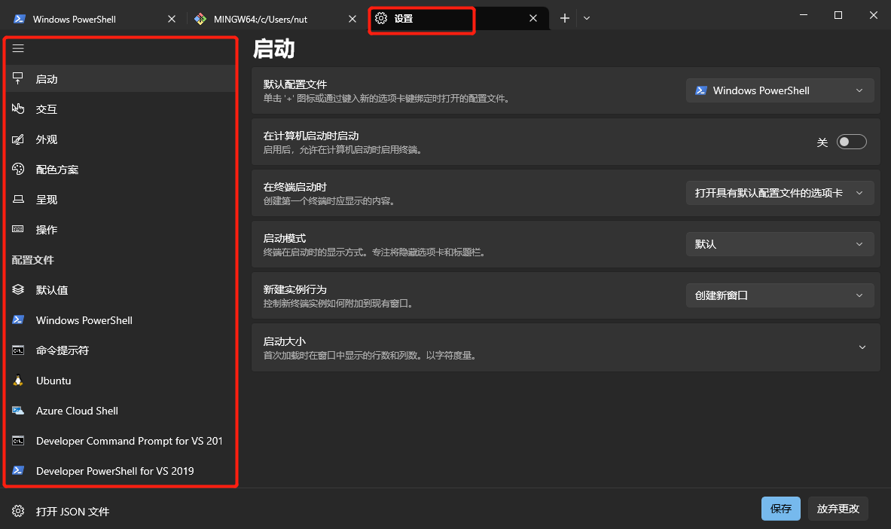Open the 呈现 settings page

pyautogui.click(x=121, y=199)
